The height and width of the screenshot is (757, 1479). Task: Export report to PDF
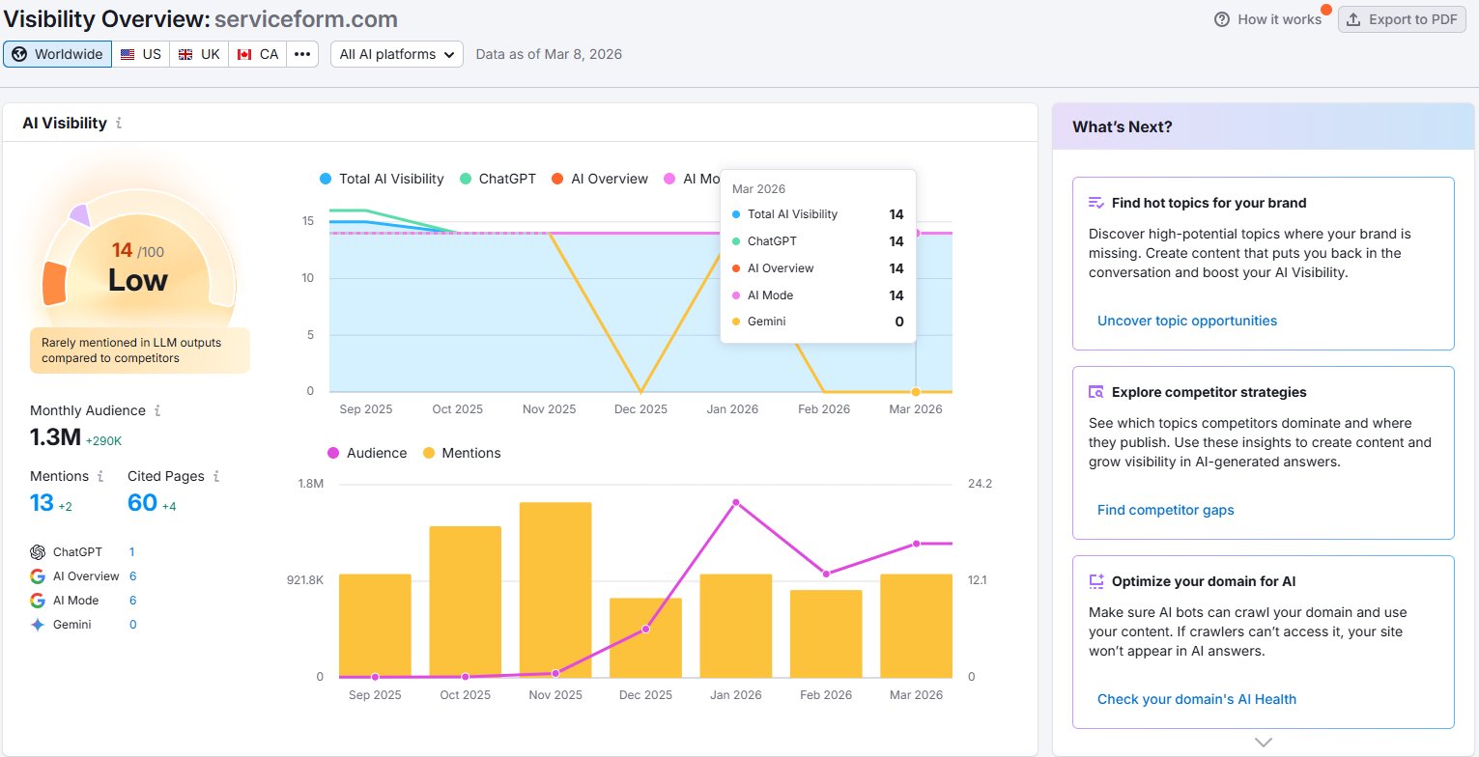pyautogui.click(x=1401, y=19)
